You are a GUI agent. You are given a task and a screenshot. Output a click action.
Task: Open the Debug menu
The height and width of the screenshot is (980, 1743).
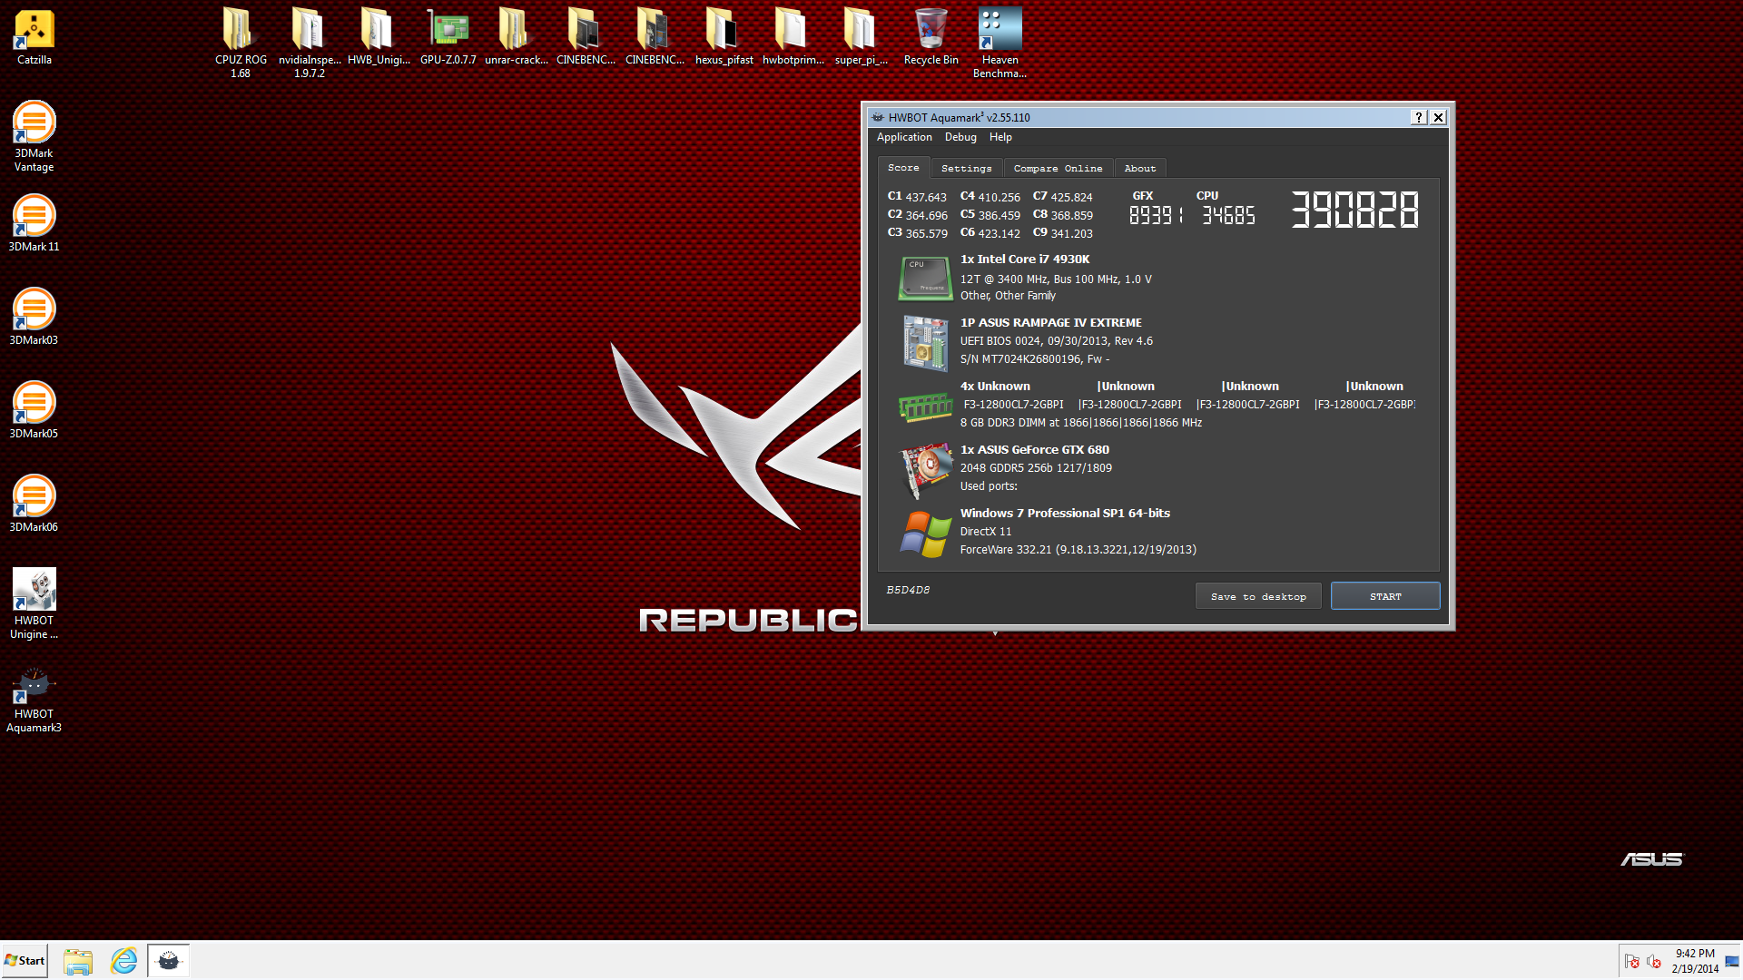(960, 137)
